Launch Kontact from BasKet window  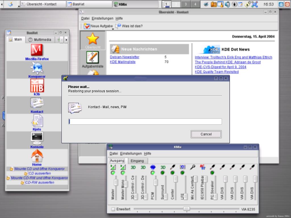37,103
